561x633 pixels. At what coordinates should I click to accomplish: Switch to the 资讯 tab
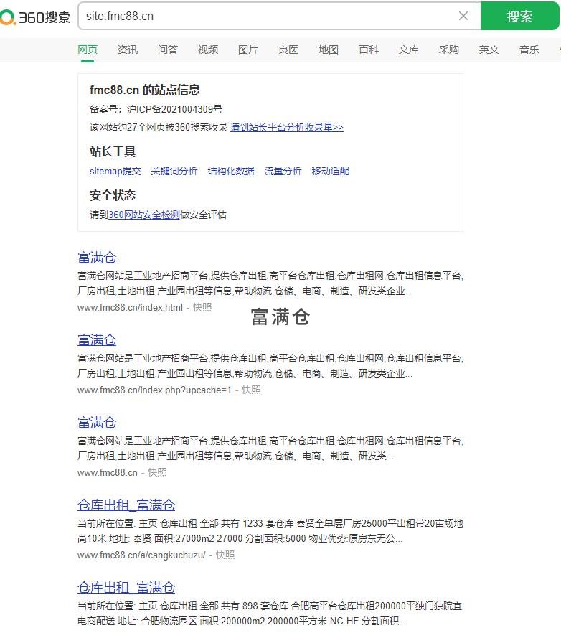(x=128, y=50)
